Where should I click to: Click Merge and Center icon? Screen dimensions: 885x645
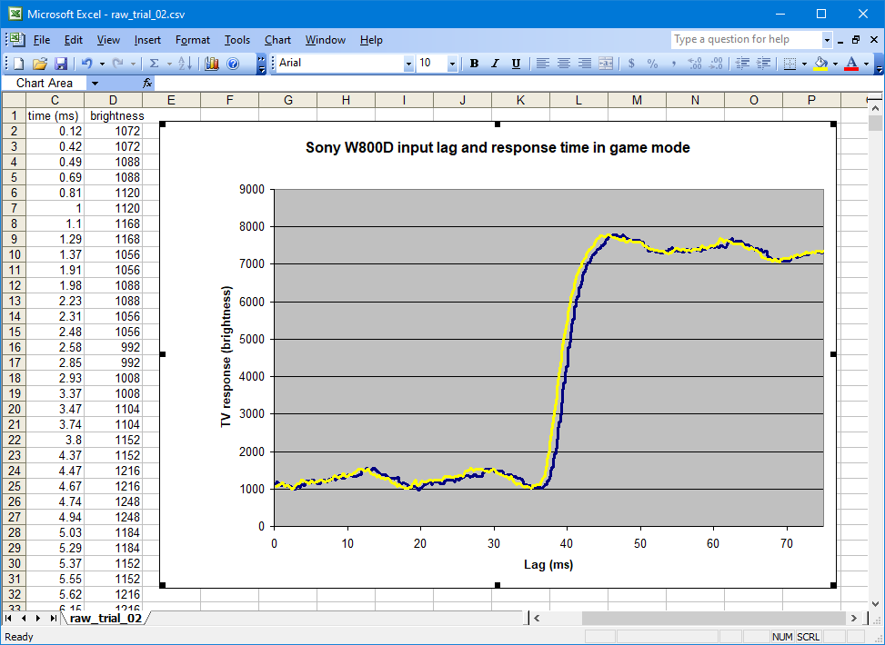point(606,64)
